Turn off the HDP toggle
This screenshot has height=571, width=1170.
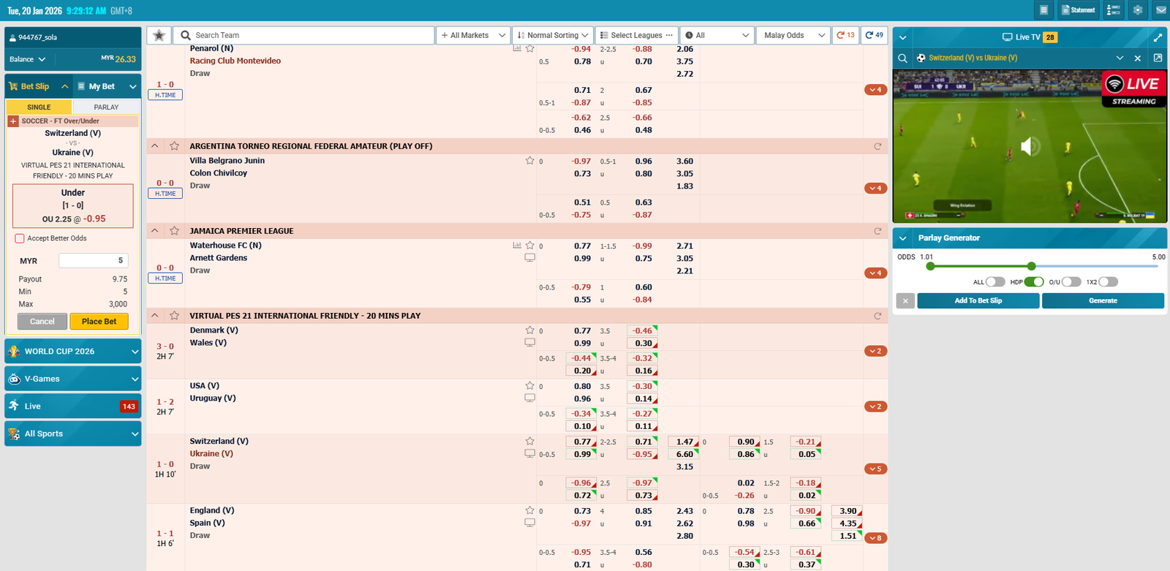(x=1034, y=282)
